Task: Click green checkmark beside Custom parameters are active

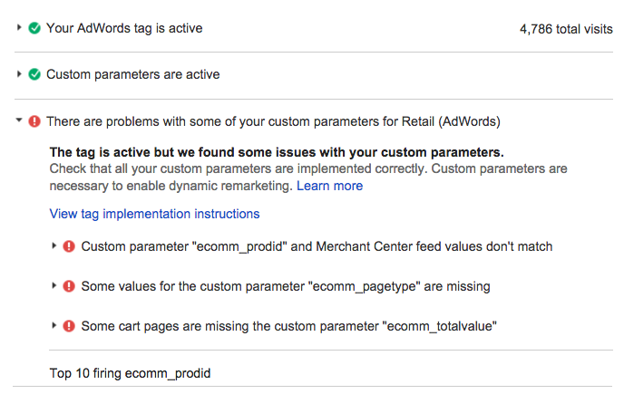Action: (x=34, y=74)
